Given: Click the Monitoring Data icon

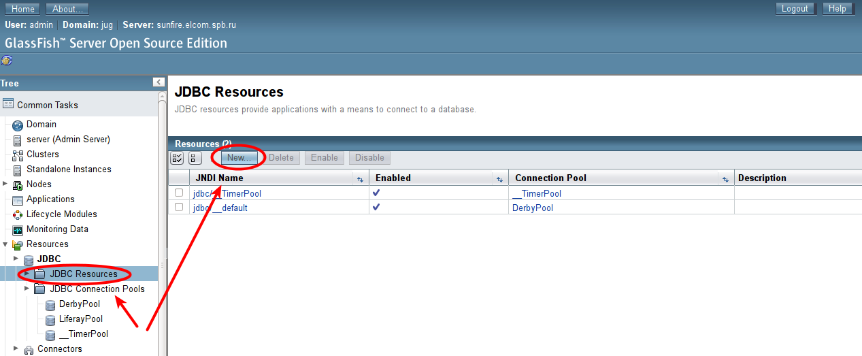Looking at the screenshot, I should tap(18, 230).
